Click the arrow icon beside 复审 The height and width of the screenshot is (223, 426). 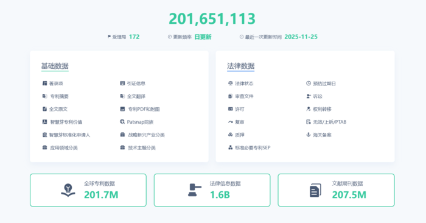coord(231,122)
